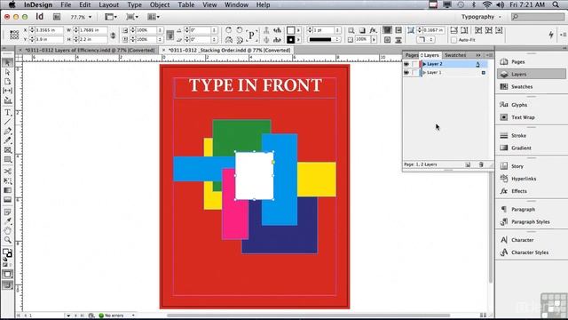
Task: Open the Character Styles panel icon
Action: tap(504, 252)
